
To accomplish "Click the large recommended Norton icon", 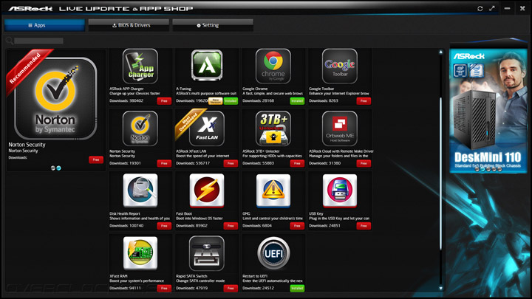I will (55, 98).
